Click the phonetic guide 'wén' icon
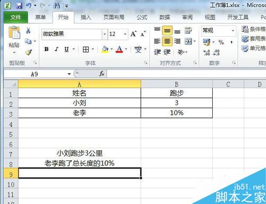266x204 pixels. [138, 49]
